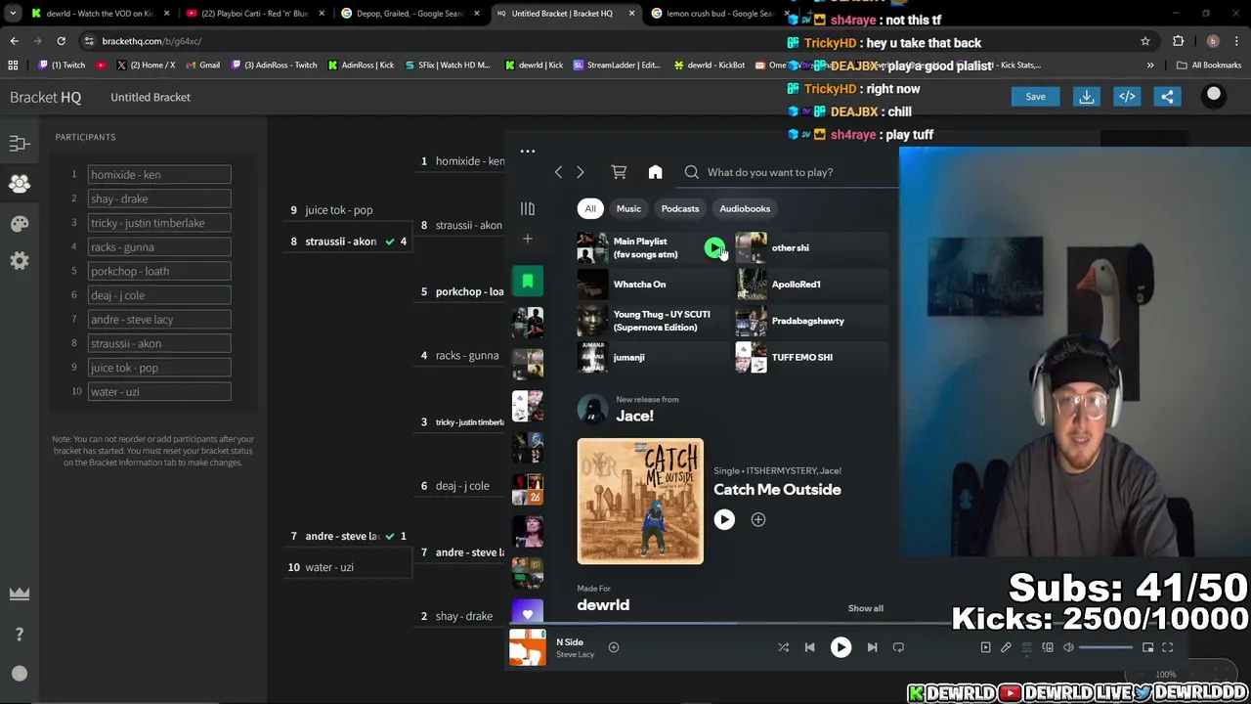Download the bracket with download icon
This screenshot has width=1251, height=704.
(x=1086, y=97)
